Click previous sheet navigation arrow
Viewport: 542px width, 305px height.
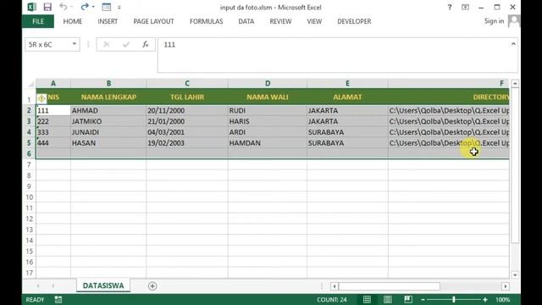click(38, 286)
